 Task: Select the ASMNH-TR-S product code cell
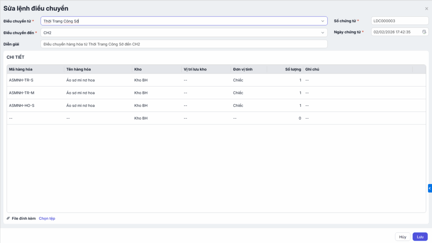(x=21, y=80)
